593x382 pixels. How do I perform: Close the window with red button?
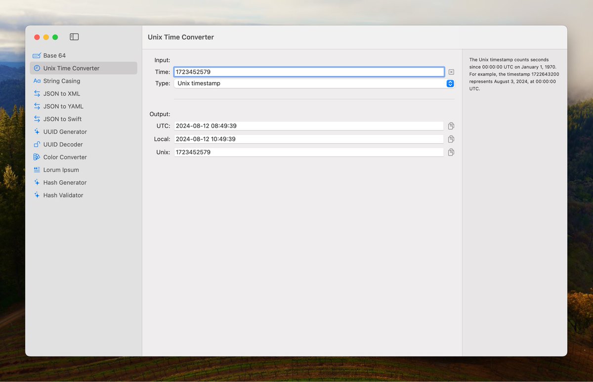(x=37, y=37)
